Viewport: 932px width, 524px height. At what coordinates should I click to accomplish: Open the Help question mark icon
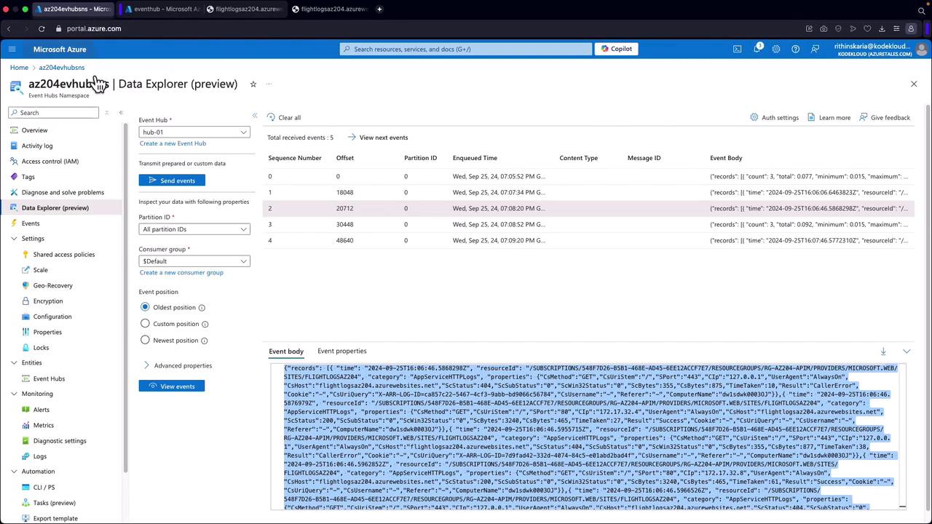coord(795,49)
